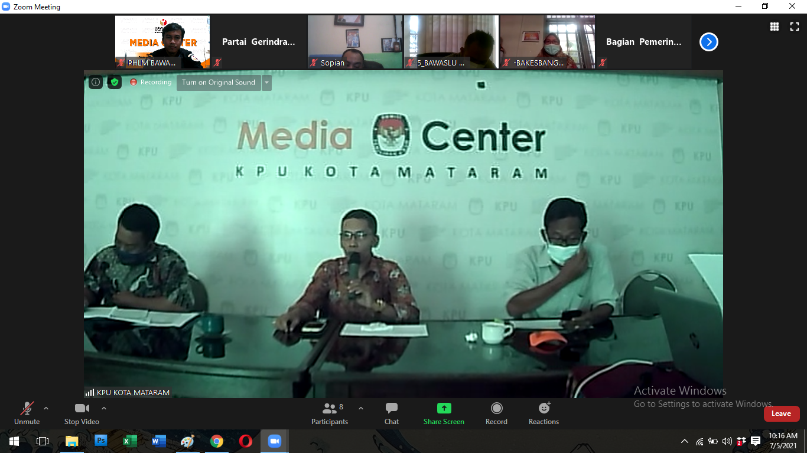Select the Sopian video thumbnail

coord(354,42)
